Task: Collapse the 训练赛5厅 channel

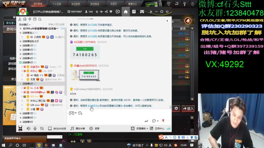Action: [20, 62]
